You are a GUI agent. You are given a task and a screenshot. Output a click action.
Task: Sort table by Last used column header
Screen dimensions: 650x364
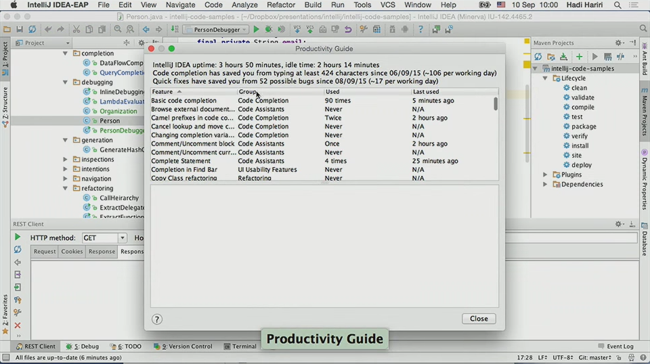click(x=454, y=92)
